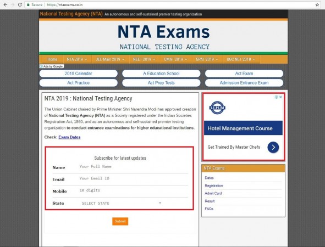Open the FAQs sidebar link
The width and height of the screenshot is (325, 247).
coord(209,209)
